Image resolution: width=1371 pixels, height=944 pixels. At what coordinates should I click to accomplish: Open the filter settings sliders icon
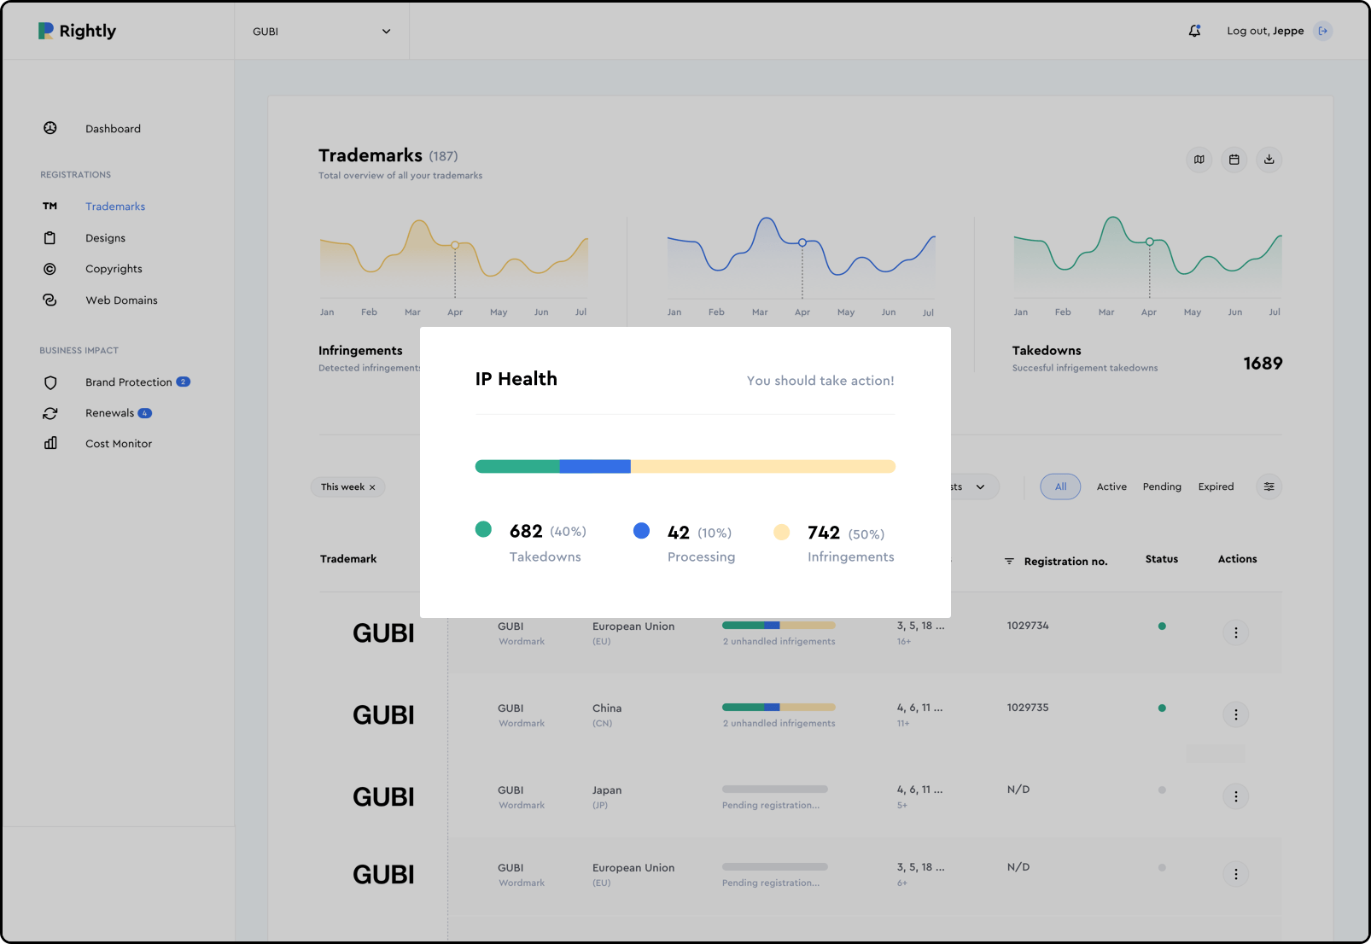[1269, 487]
